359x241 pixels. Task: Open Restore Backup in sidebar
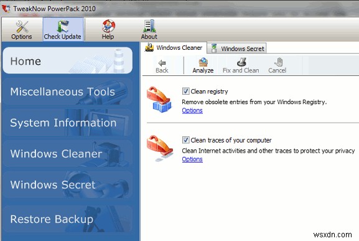click(68, 219)
